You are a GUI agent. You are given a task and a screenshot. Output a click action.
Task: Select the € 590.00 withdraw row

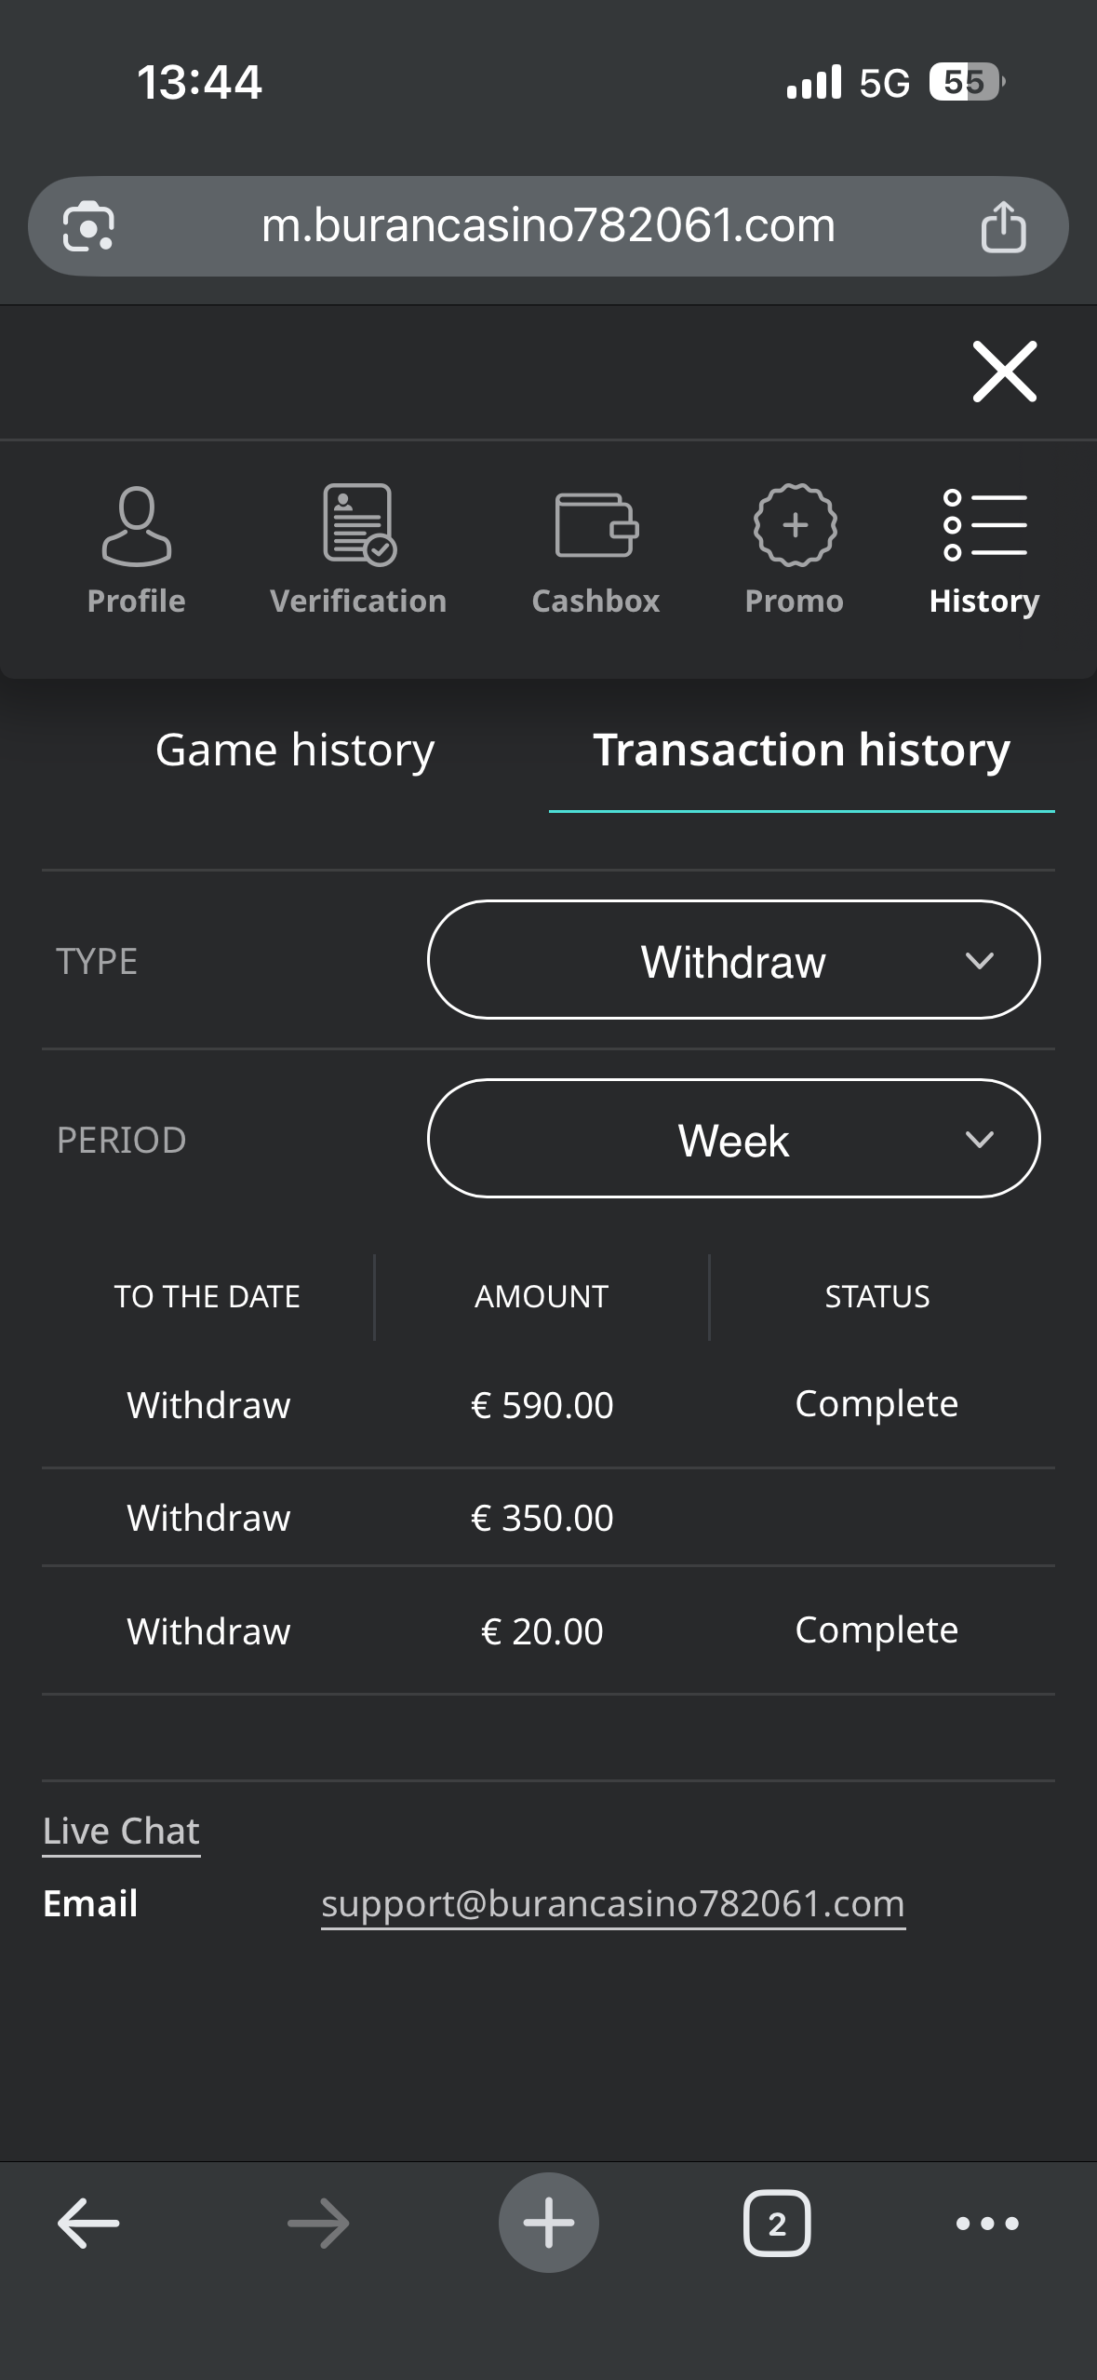click(x=542, y=1405)
